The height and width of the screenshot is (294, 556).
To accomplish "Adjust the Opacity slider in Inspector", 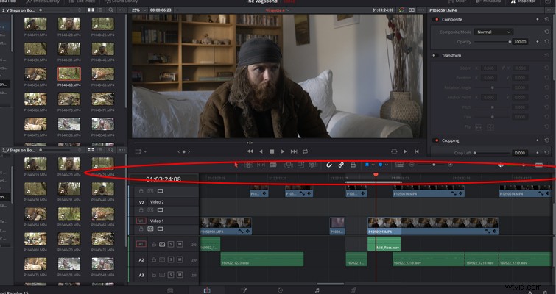I will coord(492,42).
